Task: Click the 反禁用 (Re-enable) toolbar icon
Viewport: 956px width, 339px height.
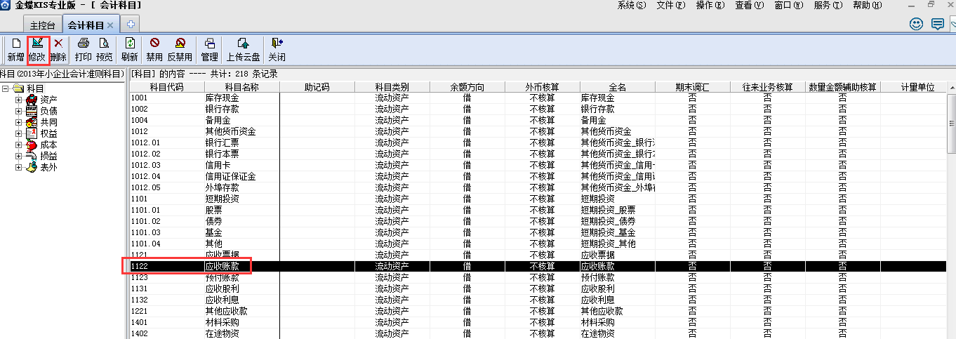Action: click(180, 49)
